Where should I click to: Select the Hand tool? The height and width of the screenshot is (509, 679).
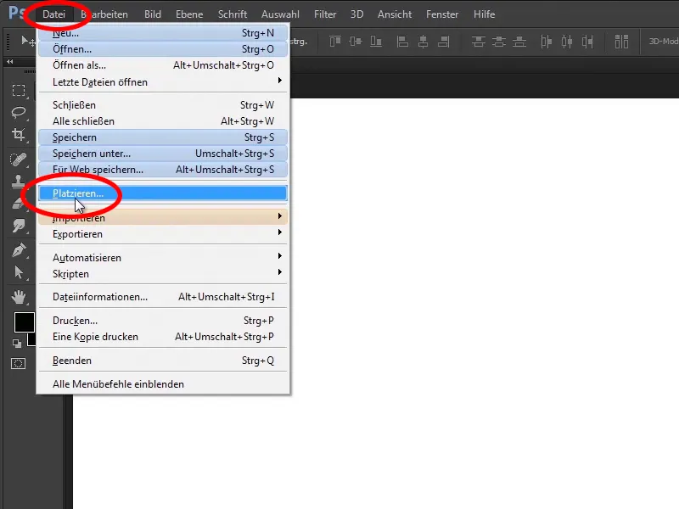(x=18, y=297)
